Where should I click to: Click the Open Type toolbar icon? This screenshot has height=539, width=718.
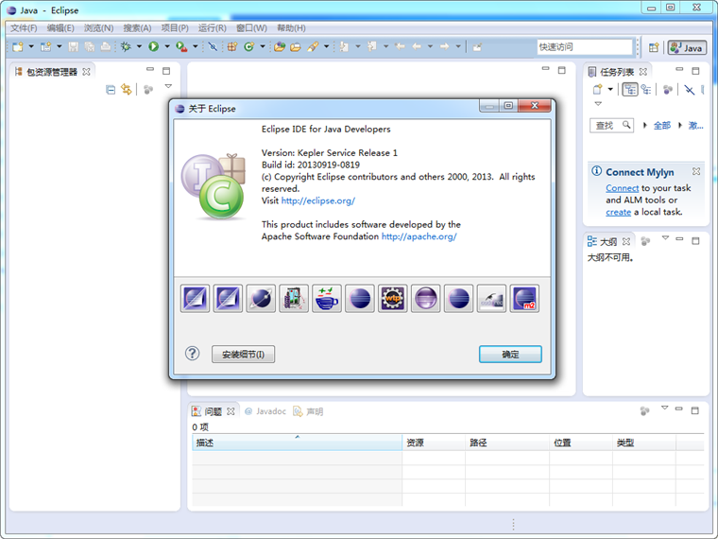(280, 46)
